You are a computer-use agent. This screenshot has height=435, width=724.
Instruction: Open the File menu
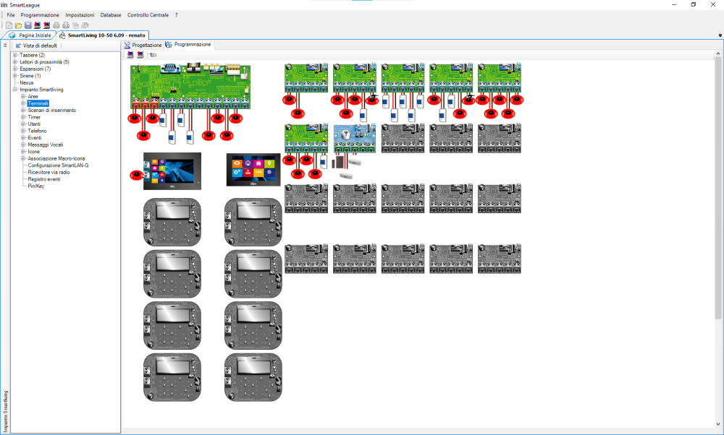pos(11,15)
